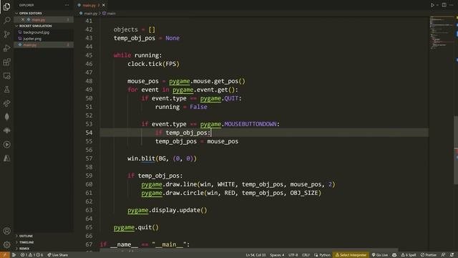The height and width of the screenshot is (258, 458).
Task: Open jupiter.png in the file tree
Action: [32, 39]
